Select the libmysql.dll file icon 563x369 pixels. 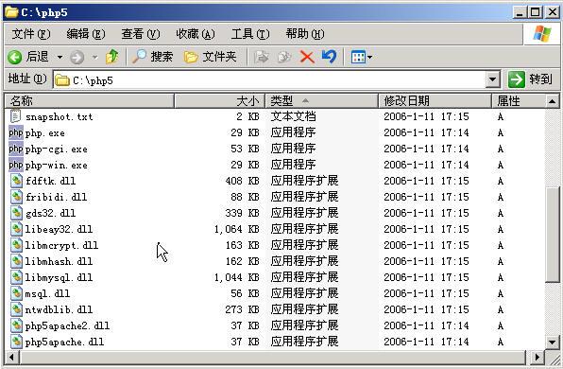pyautogui.click(x=16, y=277)
